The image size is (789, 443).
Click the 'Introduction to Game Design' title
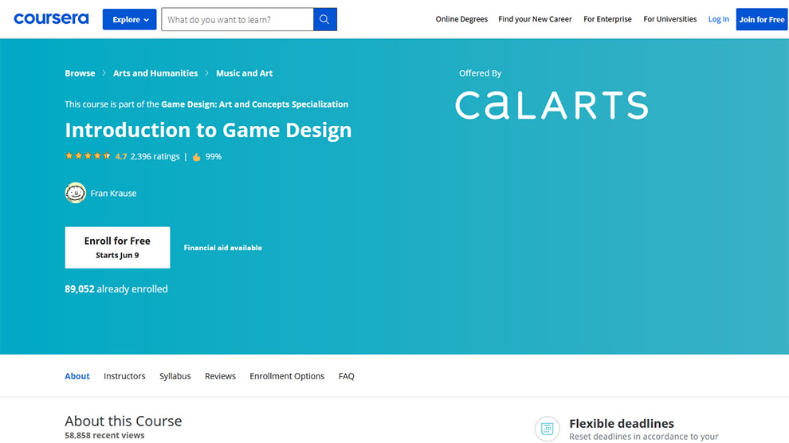208,130
